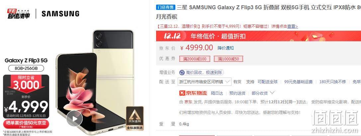This screenshot has width=361, height=136.
Task: Click the 高价回收,极速到账 service button
Action: 202,73
